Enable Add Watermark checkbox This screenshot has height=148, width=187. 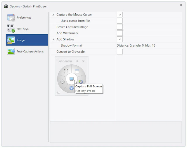[120, 33]
